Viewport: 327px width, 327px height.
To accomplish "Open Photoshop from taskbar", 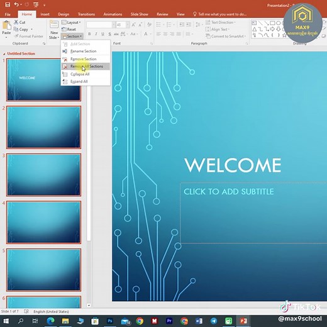I will tap(110, 321).
